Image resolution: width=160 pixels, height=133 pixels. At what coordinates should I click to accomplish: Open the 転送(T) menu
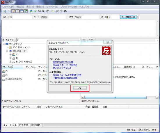point(40,7)
